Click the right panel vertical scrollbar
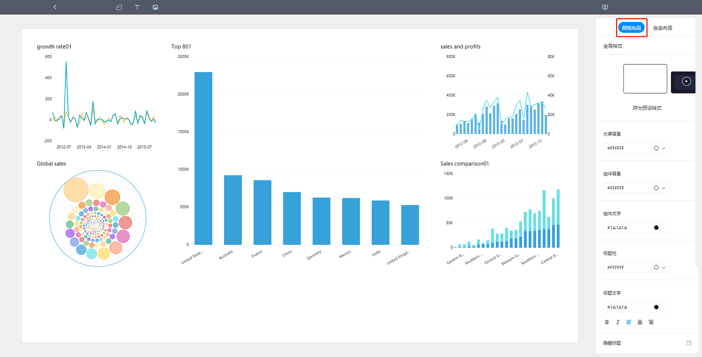The height and width of the screenshot is (357, 702). coord(697,142)
